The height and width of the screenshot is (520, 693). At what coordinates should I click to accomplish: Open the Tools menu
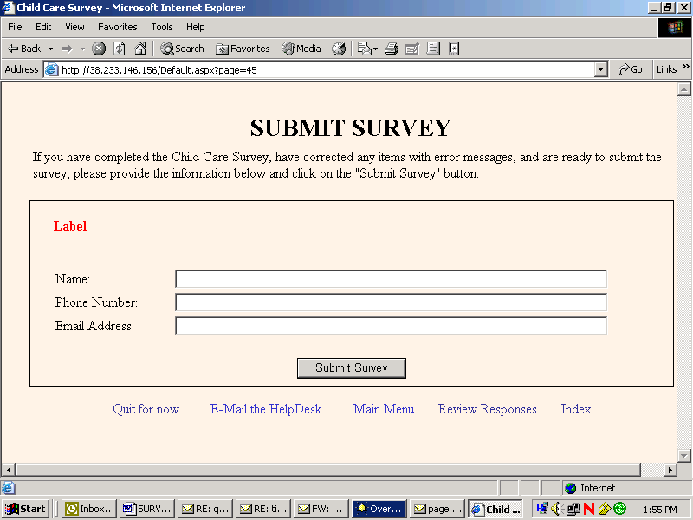pyautogui.click(x=162, y=27)
